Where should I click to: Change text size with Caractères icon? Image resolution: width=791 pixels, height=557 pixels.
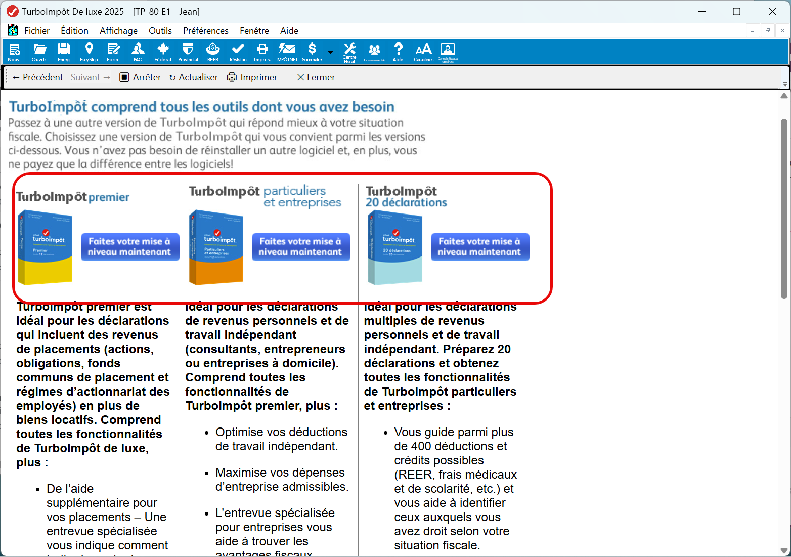423,52
